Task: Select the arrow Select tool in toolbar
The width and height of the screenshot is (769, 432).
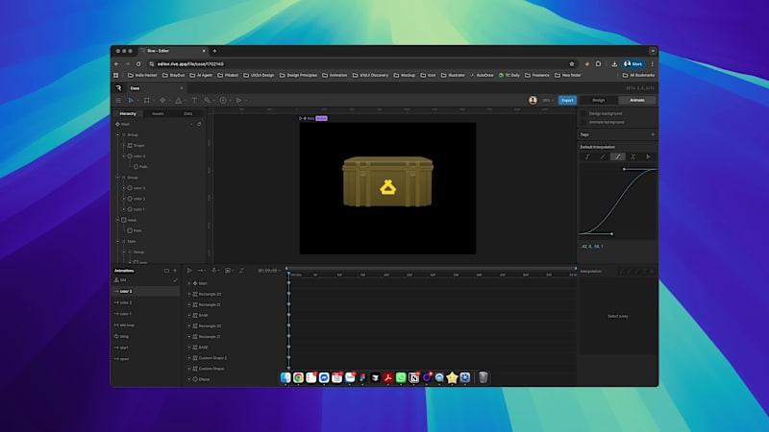Action: point(132,100)
